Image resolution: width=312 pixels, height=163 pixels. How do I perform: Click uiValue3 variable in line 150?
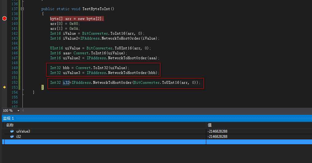(71, 72)
